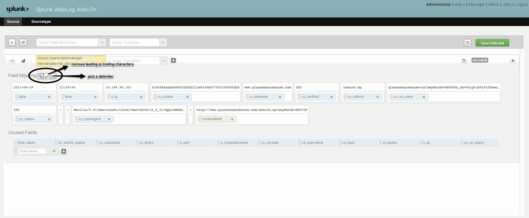Remove the cs_userAgent field mapping

109,119
